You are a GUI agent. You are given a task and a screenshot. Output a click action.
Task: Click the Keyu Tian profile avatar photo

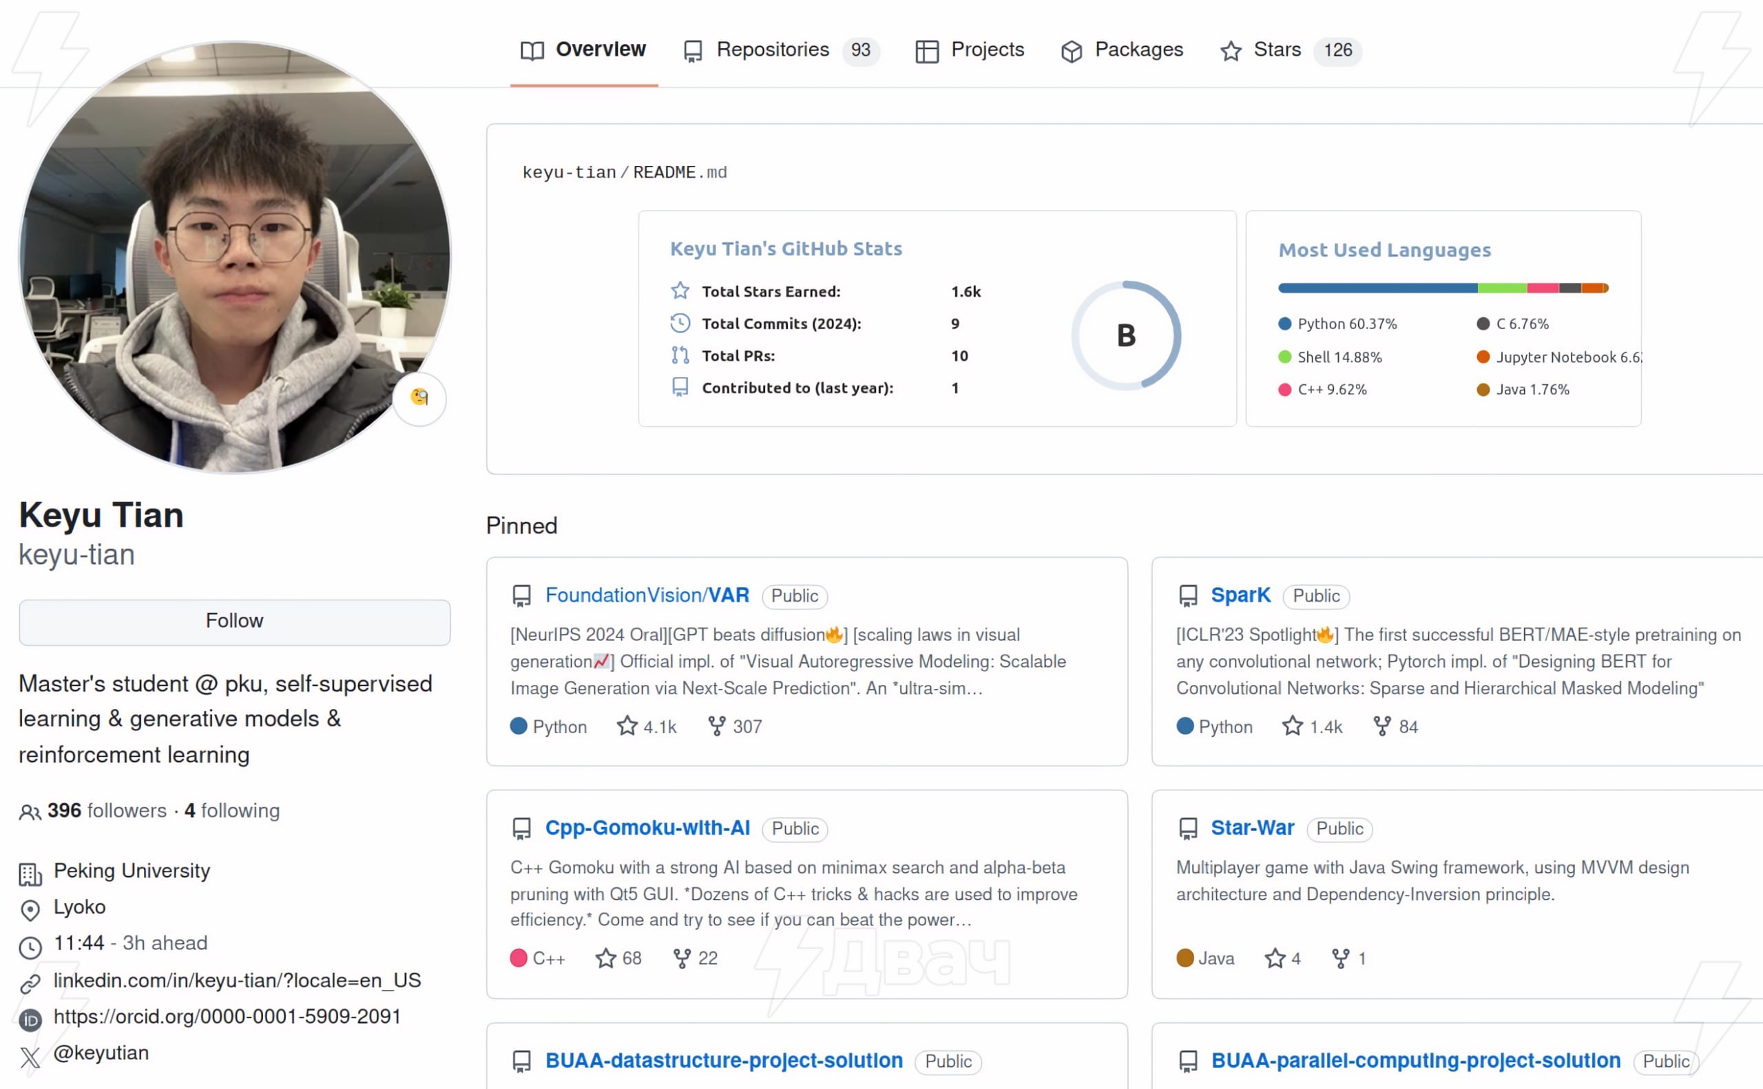coord(234,257)
